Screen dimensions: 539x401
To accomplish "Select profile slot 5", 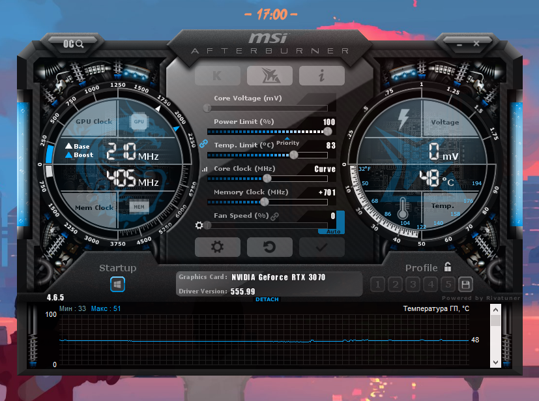I will click(448, 284).
